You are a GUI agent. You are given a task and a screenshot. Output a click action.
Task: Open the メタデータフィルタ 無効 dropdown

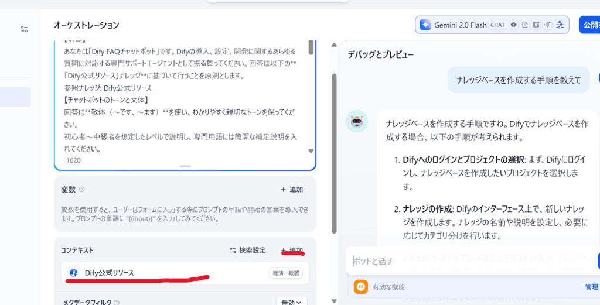click(x=292, y=302)
